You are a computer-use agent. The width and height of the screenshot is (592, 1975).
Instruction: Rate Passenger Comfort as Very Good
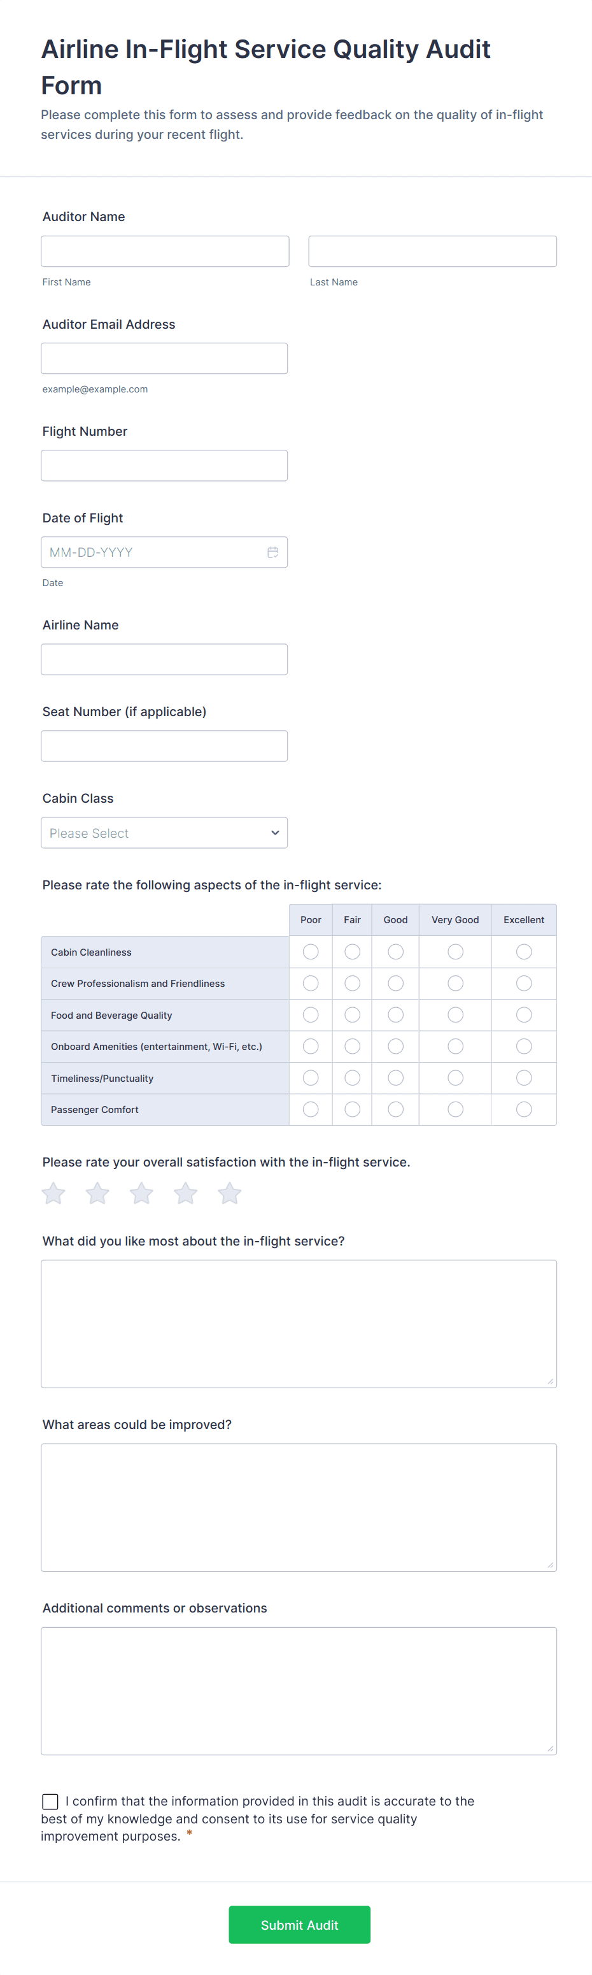(x=455, y=1109)
